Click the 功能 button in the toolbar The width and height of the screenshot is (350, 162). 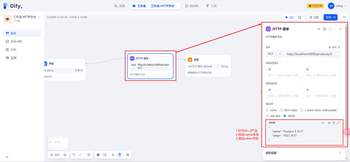[x=314, y=17]
